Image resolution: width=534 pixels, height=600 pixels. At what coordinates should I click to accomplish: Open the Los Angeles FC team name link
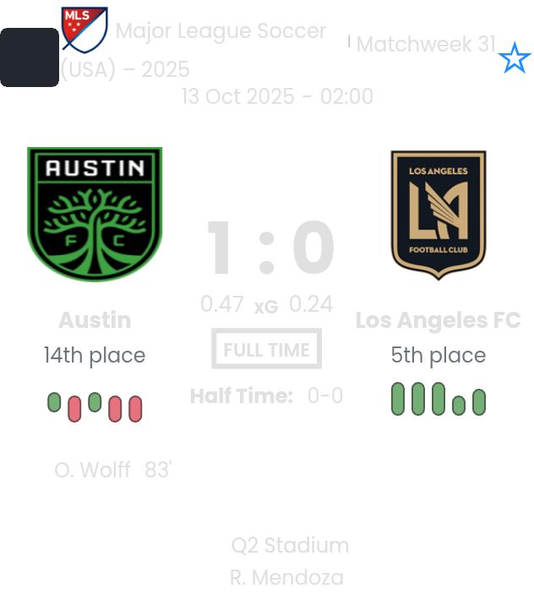pos(438,320)
